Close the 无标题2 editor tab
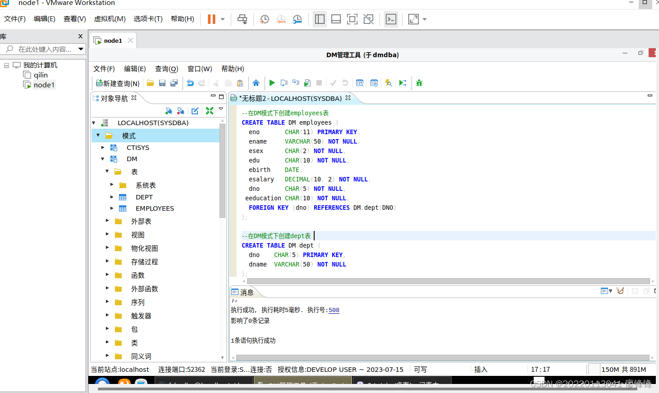The height and width of the screenshot is (393, 659). click(348, 97)
